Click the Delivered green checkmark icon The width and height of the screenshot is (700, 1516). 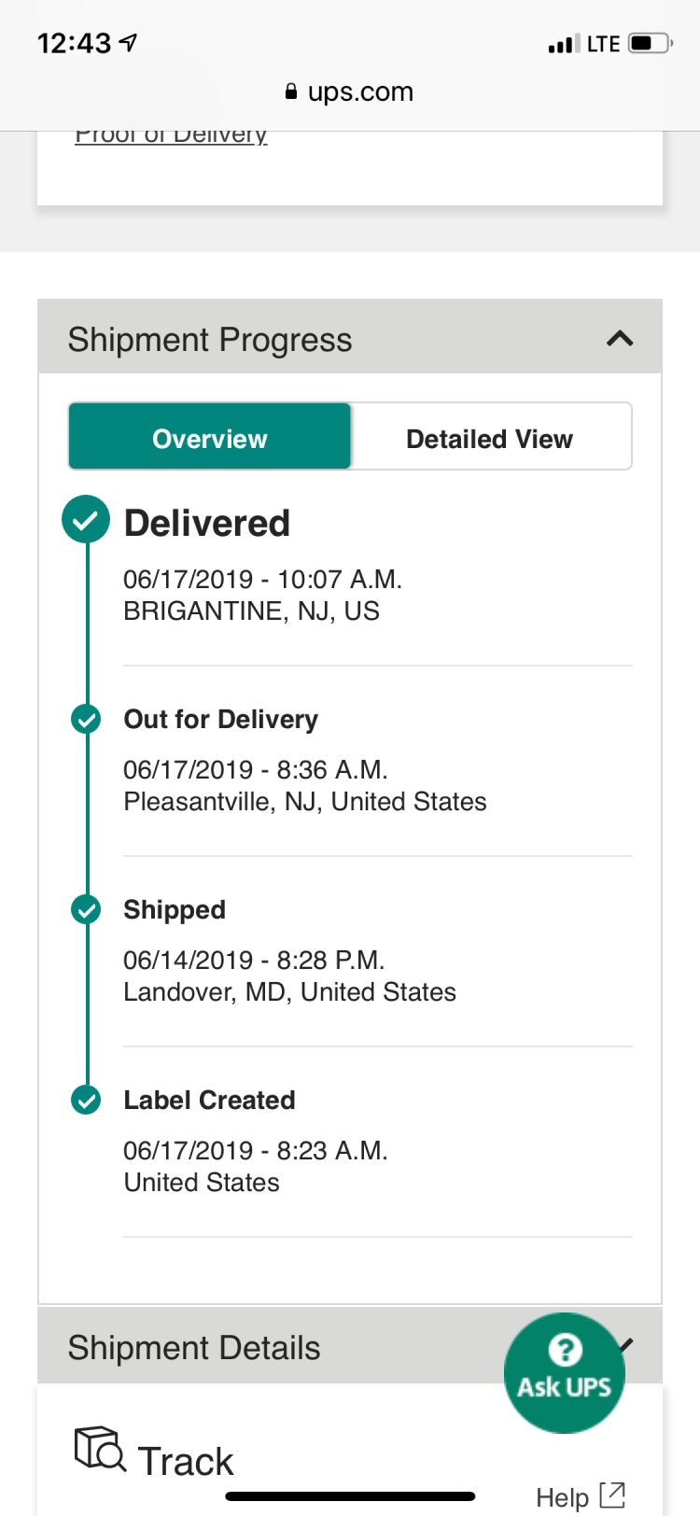[x=86, y=520]
